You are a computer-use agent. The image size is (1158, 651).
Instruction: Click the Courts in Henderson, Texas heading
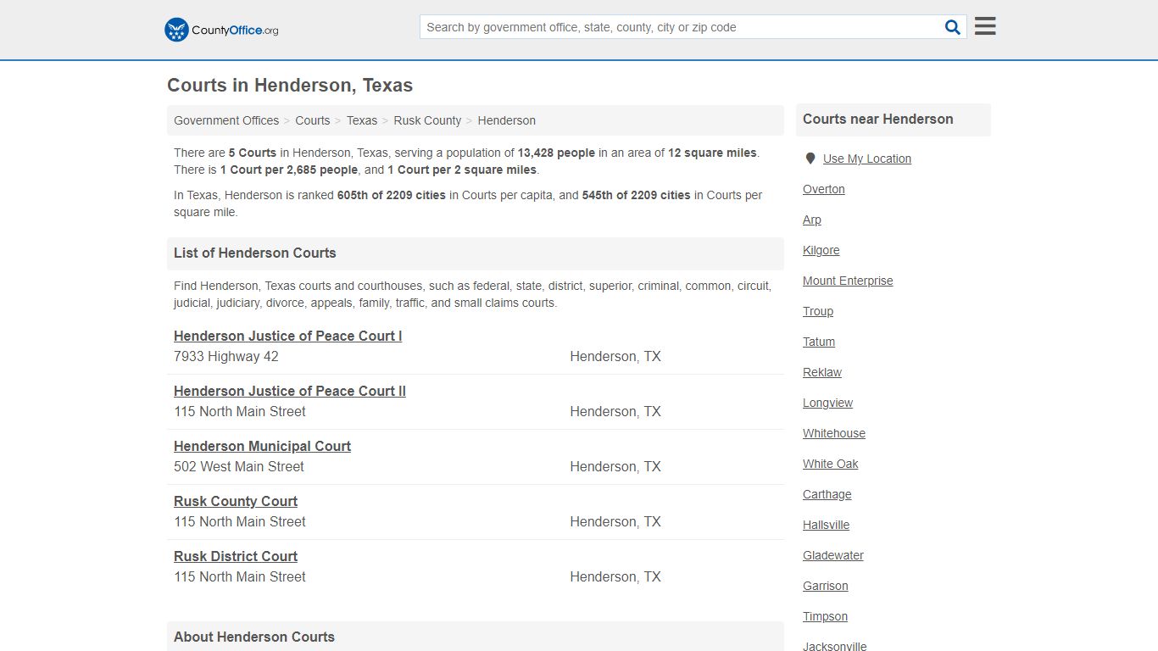[290, 86]
